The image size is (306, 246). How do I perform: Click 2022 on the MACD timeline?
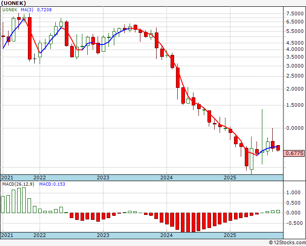[x=40, y=235]
